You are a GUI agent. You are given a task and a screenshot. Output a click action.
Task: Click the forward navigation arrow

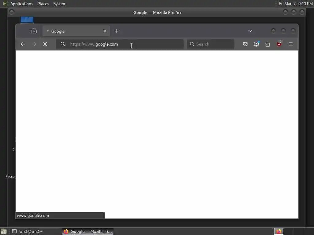[34, 44]
